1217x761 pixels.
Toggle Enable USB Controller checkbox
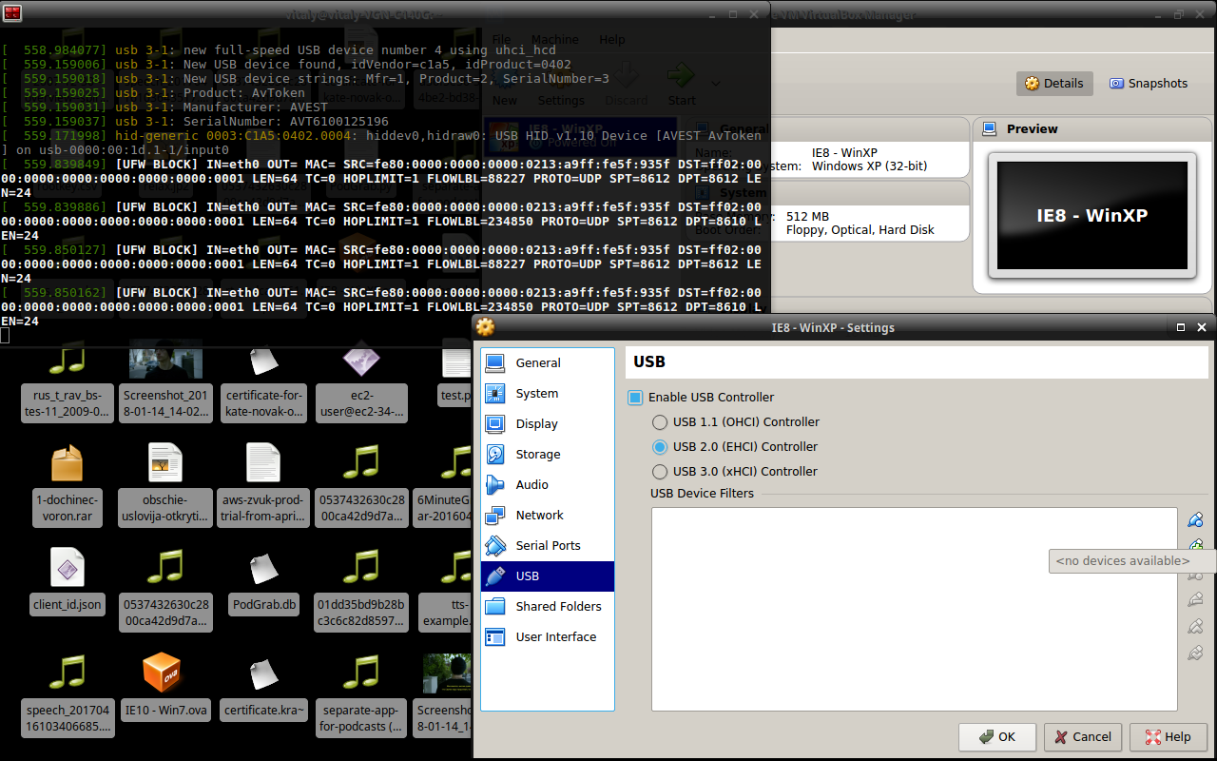(x=701, y=397)
